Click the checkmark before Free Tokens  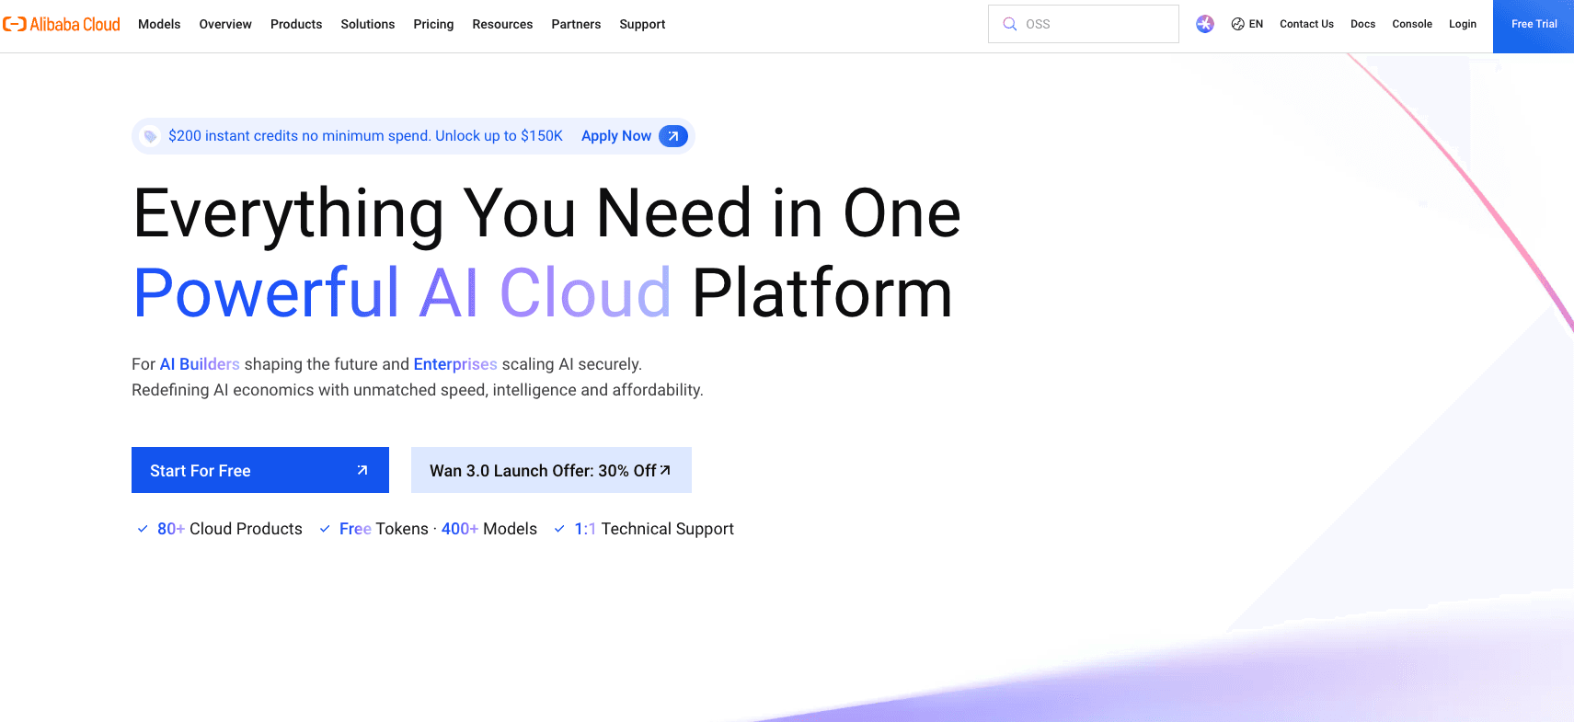coord(325,529)
